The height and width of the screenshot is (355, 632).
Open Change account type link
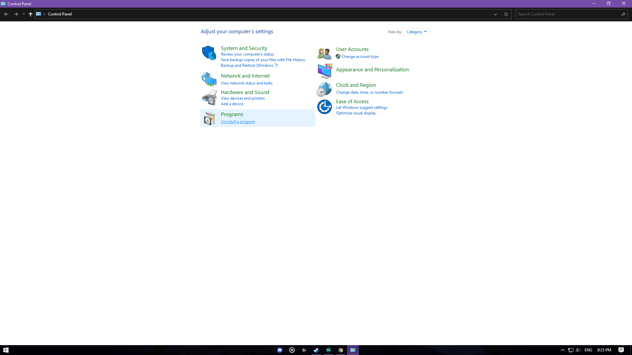click(x=360, y=57)
